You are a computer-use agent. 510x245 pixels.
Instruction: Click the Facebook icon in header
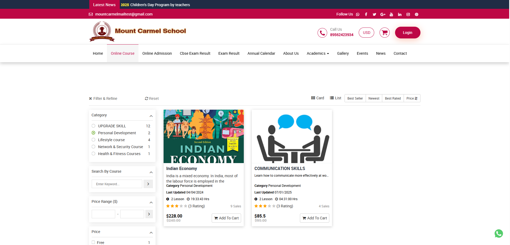click(x=366, y=14)
